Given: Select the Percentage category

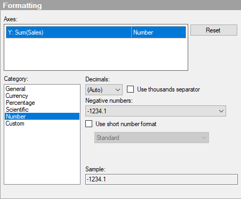Looking at the screenshot, I should point(20,103).
